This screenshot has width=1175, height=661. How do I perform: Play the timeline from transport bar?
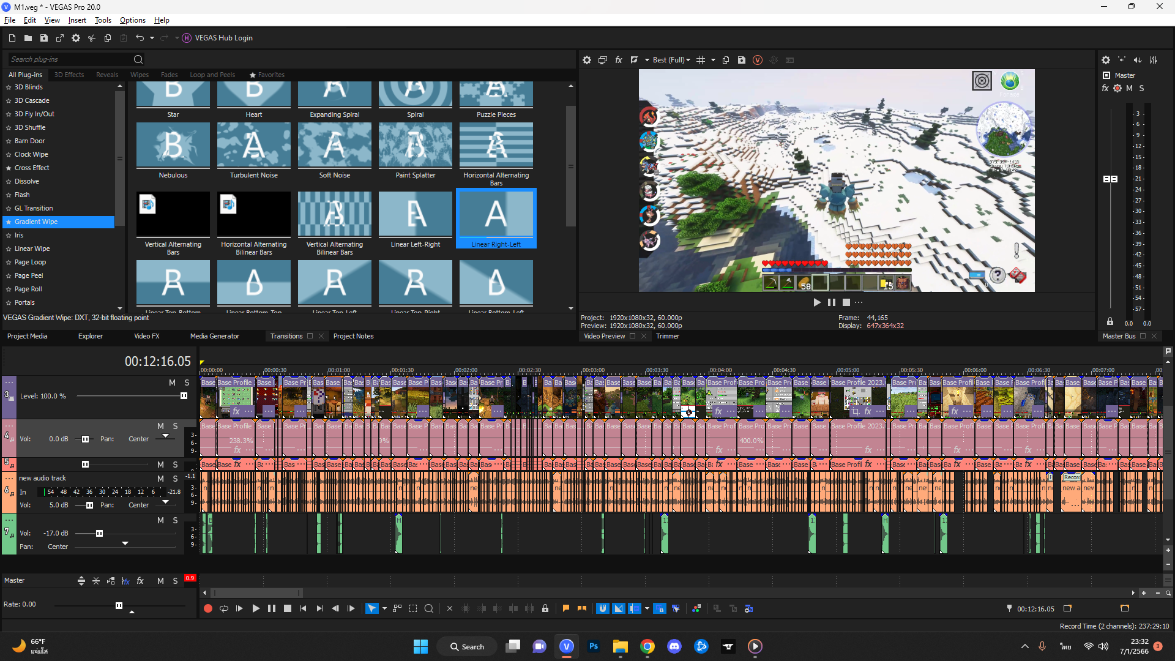point(256,608)
